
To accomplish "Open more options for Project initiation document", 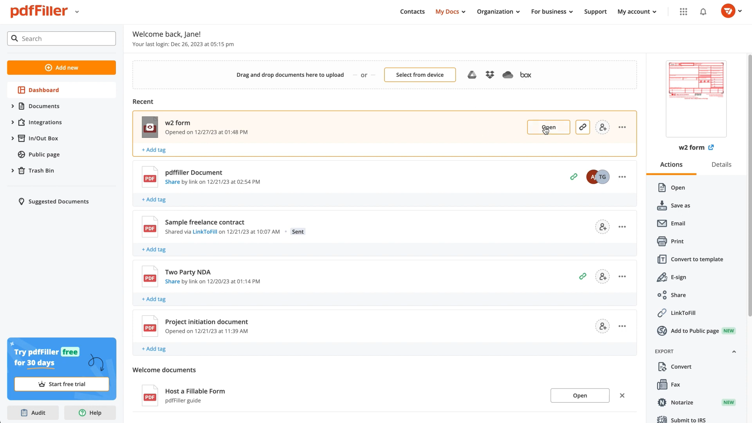I will tap(622, 326).
